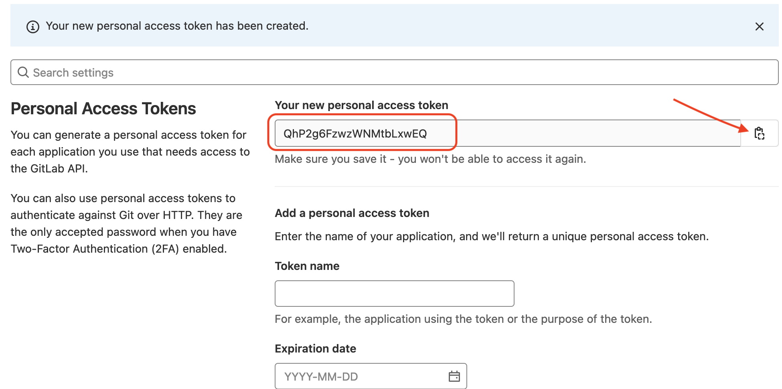The image size is (782, 389).
Task: Dismiss the token created notification banner
Action: coord(759,26)
